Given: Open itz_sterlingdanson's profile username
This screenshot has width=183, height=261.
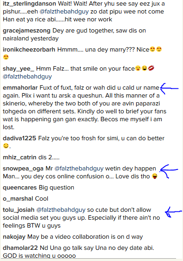Looking at the screenshot, I should click(x=29, y=4).
